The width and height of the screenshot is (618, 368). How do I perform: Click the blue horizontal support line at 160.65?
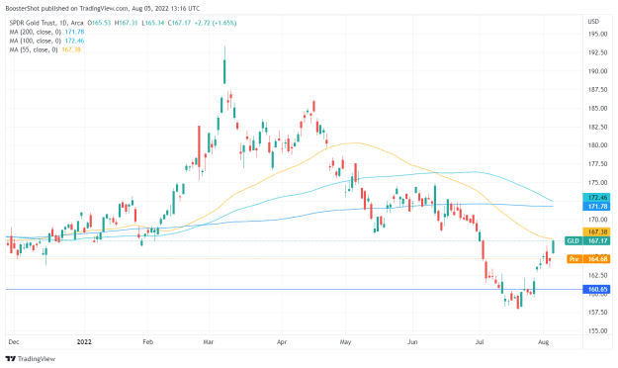click(294, 290)
